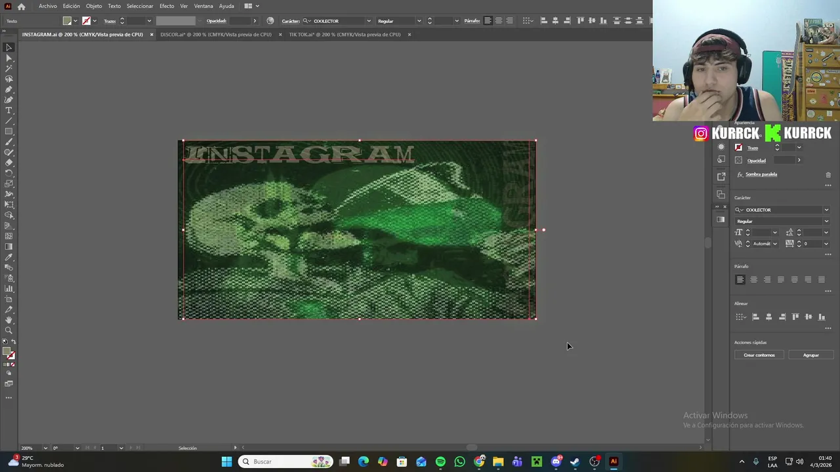Select the Column Graph tool
This screenshot has width=840, height=472.
click(9, 288)
